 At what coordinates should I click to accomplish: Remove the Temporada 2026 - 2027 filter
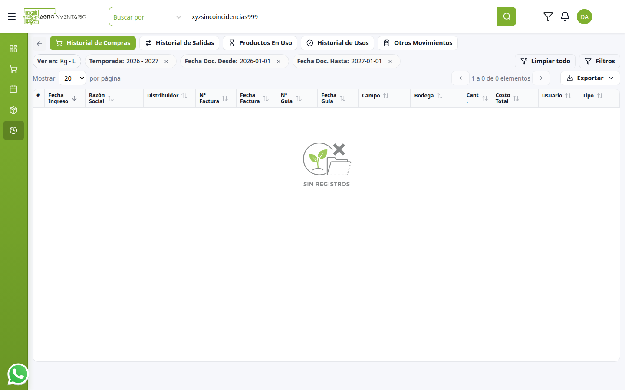166,62
